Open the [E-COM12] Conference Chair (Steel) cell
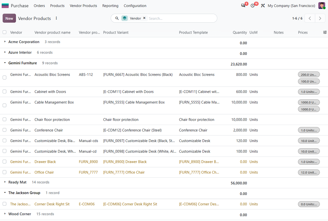 [x=132, y=130]
